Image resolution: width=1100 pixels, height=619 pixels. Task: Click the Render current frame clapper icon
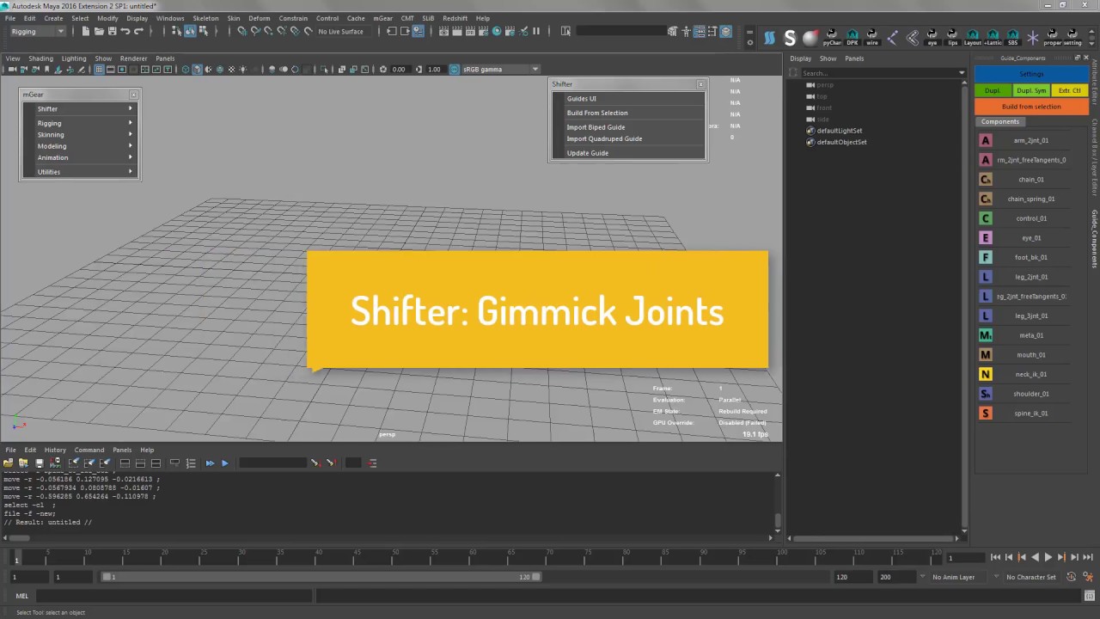point(457,31)
